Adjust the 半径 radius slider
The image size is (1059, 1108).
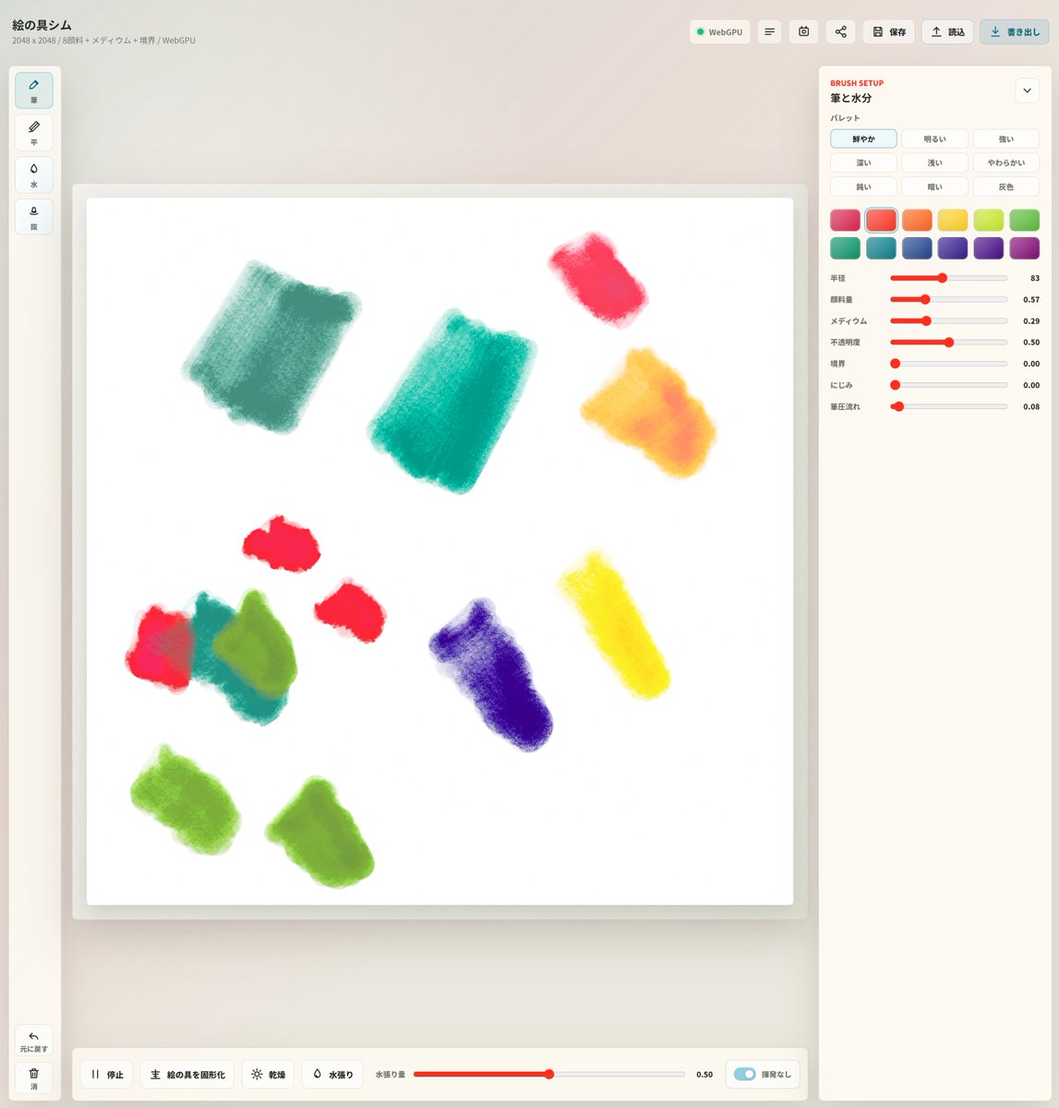(x=948, y=278)
